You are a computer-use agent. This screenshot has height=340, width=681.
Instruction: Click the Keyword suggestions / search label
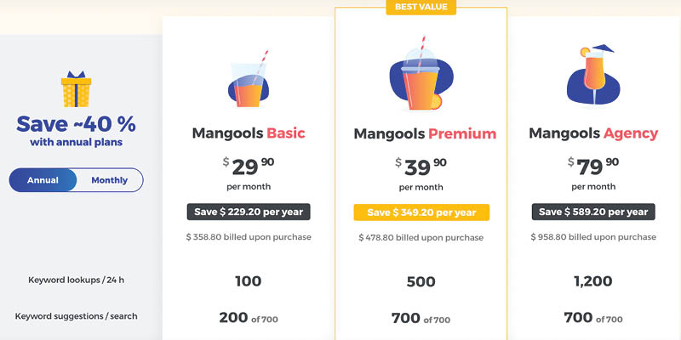(x=76, y=316)
